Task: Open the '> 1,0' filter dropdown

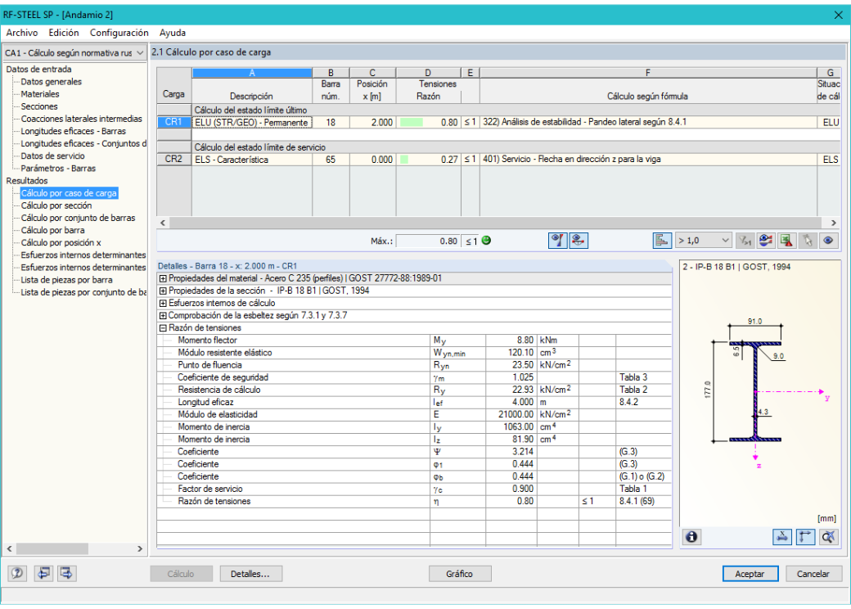Action: click(x=704, y=241)
